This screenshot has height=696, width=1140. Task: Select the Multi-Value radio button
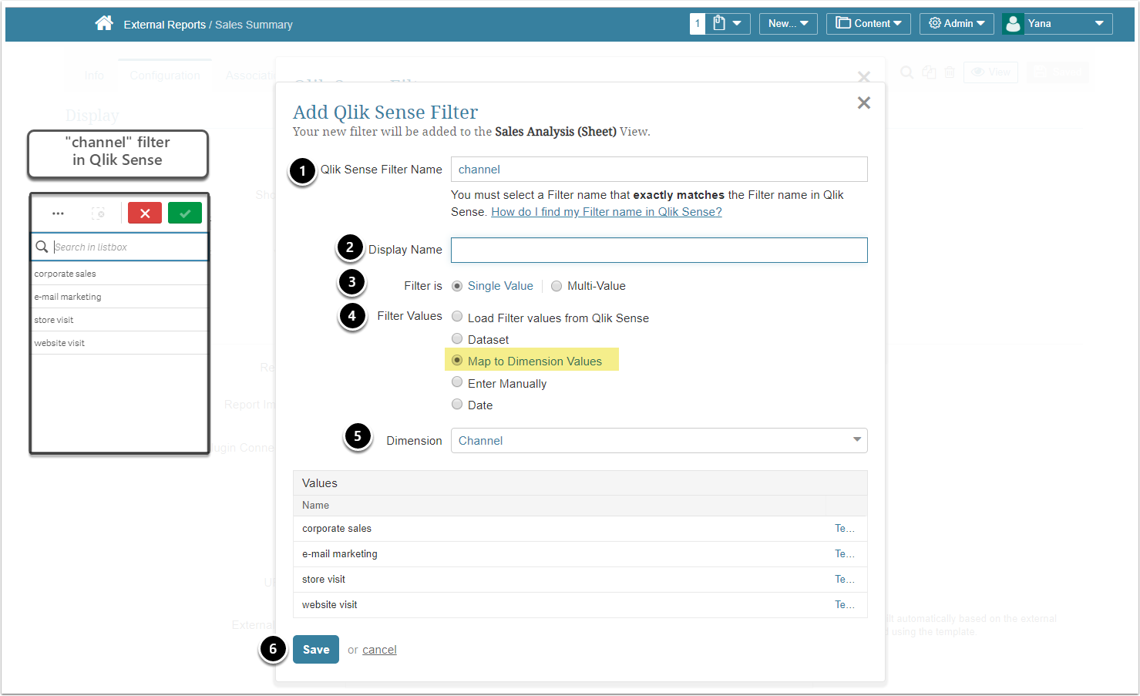(x=557, y=286)
